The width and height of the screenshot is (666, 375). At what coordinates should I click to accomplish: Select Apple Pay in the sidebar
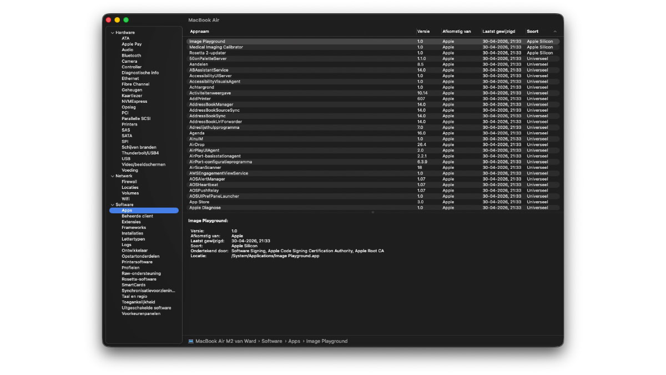pyautogui.click(x=132, y=44)
